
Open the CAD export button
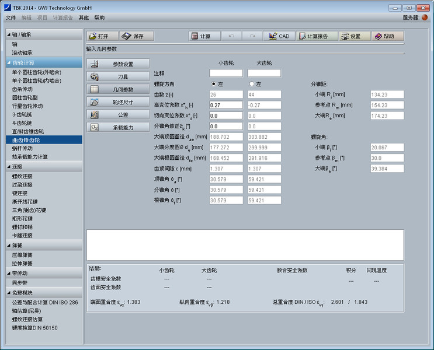(279, 36)
